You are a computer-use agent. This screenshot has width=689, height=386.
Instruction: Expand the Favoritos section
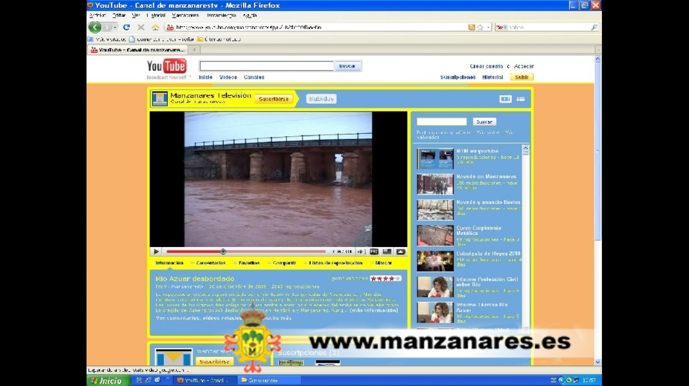[x=249, y=263]
